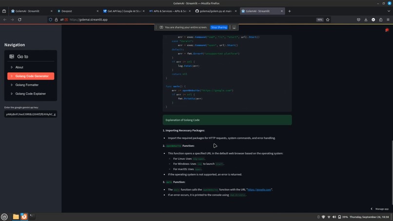393x221 pixels.
Task: Minimize the screen sharing indicator bar
Action: pyautogui.click(x=234, y=27)
